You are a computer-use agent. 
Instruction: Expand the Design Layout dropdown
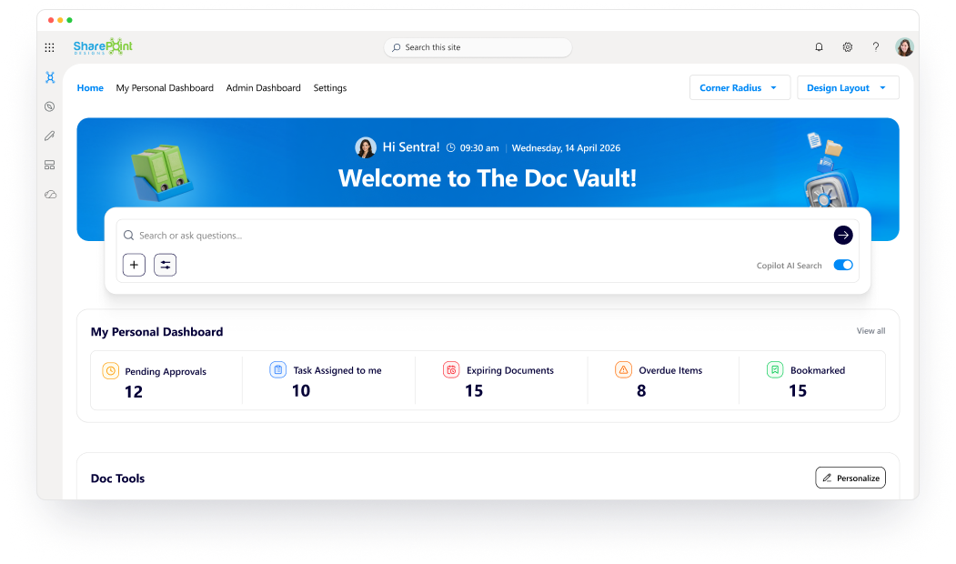click(x=848, y=88)
